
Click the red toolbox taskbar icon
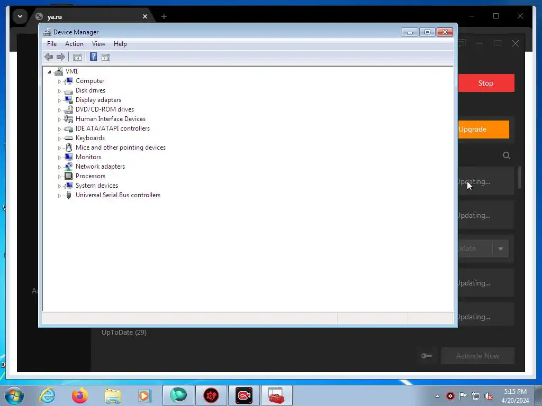(276, 395)
